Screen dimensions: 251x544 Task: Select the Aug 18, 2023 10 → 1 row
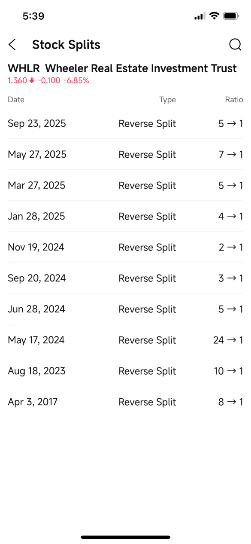click(125, 371)
